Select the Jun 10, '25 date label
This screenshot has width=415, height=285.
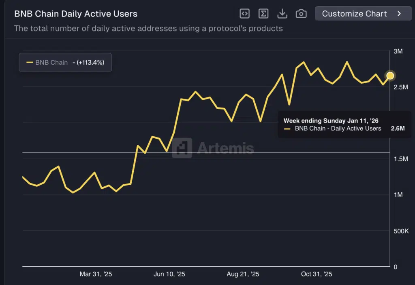pyautogui.click(x=169, y=274)
